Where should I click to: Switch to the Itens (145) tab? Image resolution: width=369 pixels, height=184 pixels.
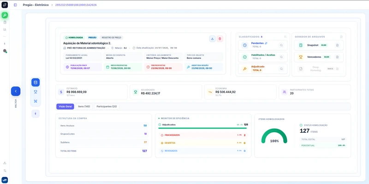coord(84,107)
